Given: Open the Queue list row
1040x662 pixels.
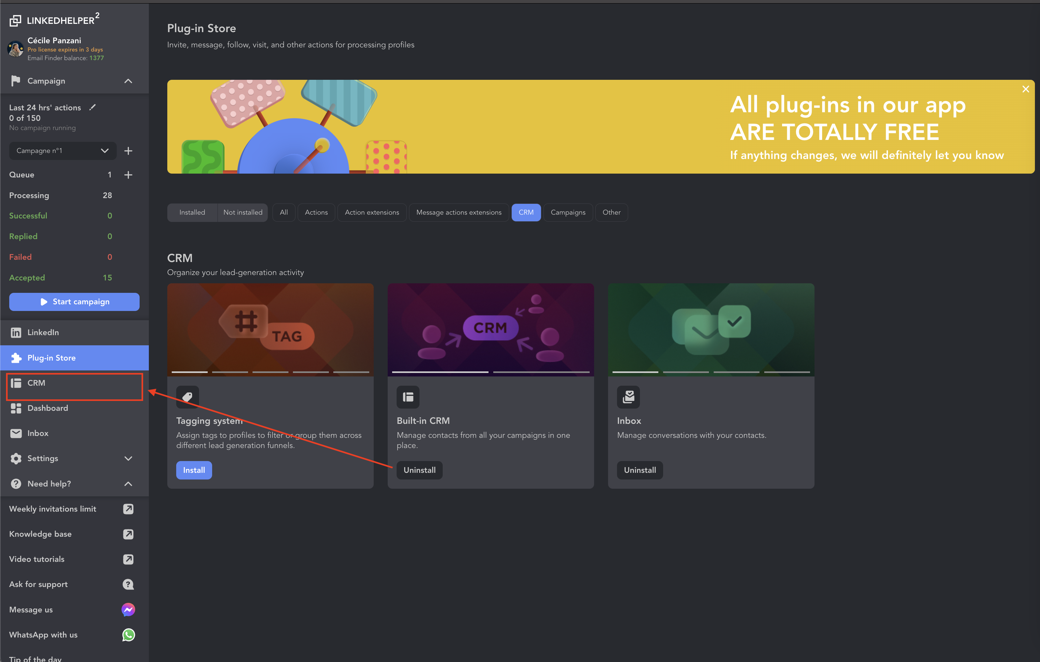Looking at the screenshot, I should click(60, 175).
